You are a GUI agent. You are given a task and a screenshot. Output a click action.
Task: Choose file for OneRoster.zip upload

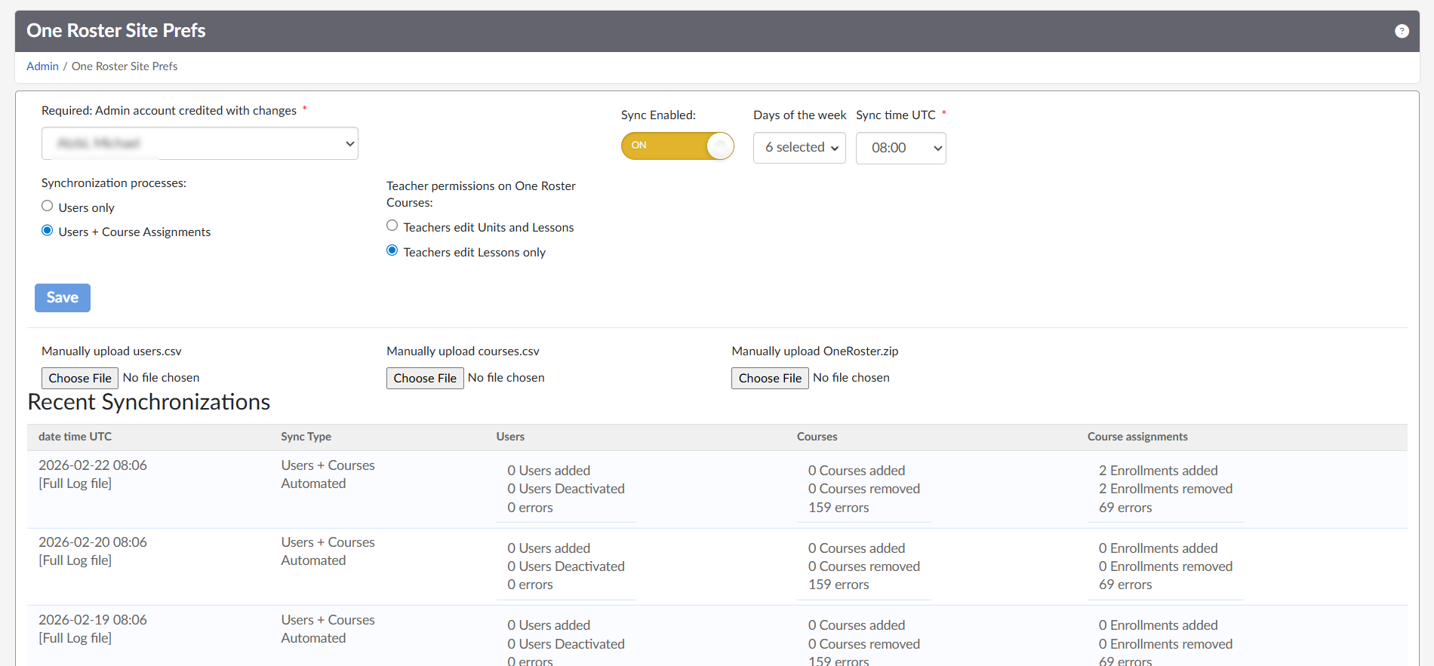(770, 378)
